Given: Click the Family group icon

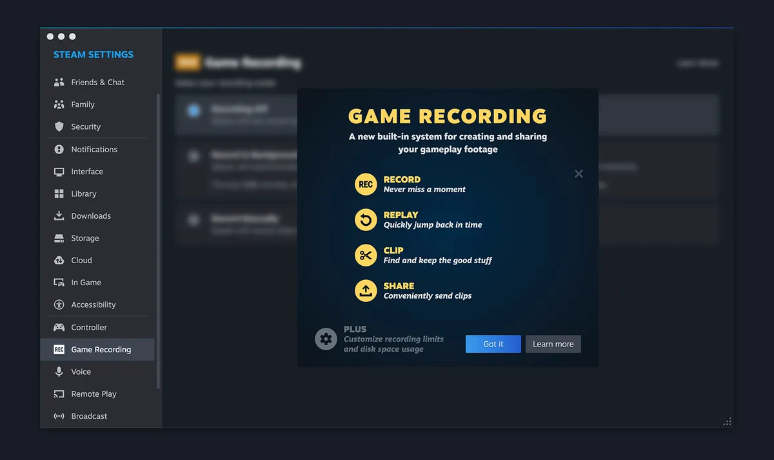Looking at the screenshot, I should click(x=59, y=105).
